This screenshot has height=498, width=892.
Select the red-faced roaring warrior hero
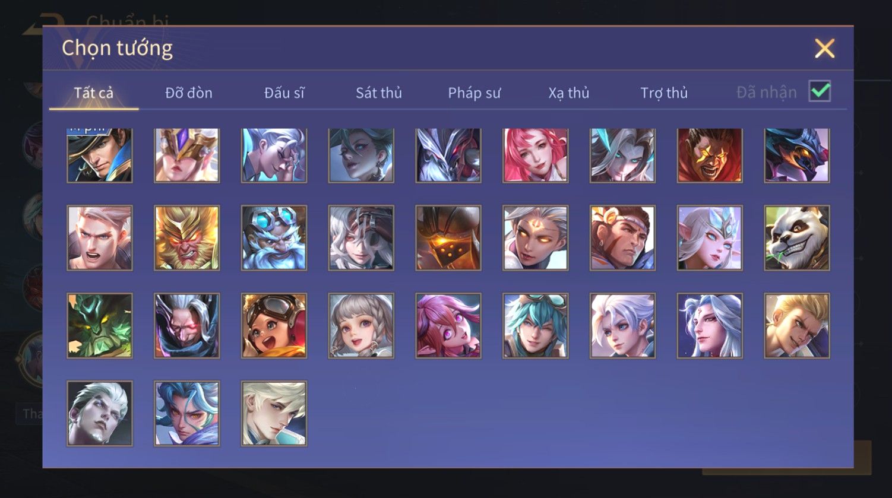tap(710, 155)
